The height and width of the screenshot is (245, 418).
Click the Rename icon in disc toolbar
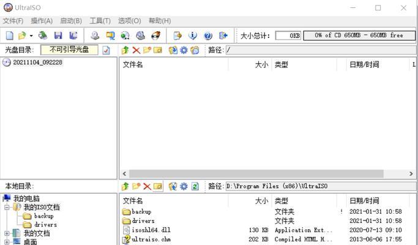[x=158, y=50]
